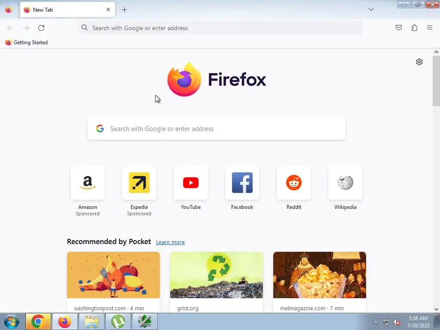Open the melmagazine.com story thumbnail
This screenshot has height=330, width=440.
(320, 275)
